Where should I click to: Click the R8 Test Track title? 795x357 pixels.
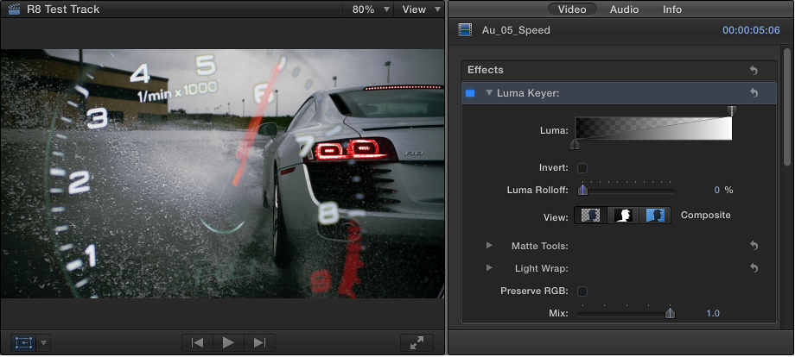click(x=63, y=9)
